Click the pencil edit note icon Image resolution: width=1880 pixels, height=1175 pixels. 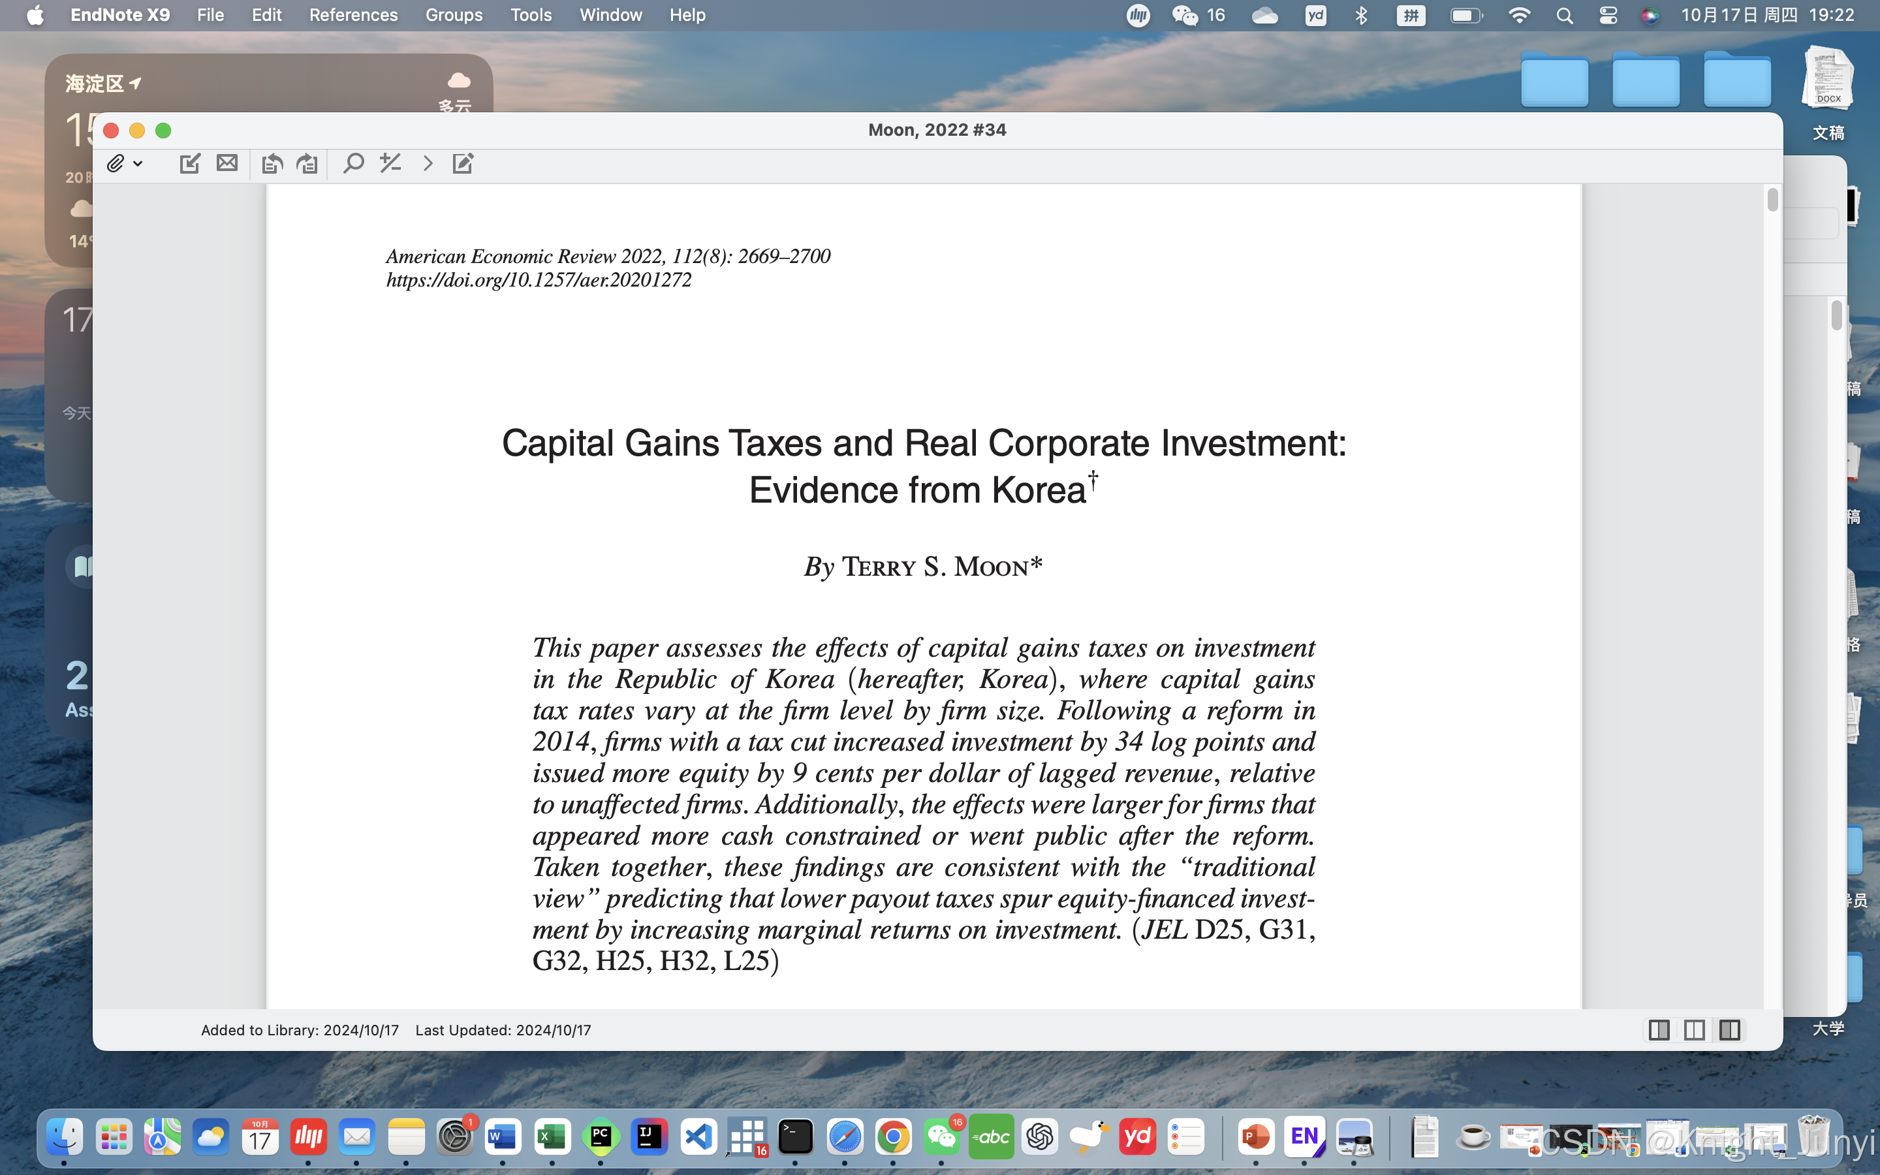(463, 163)
